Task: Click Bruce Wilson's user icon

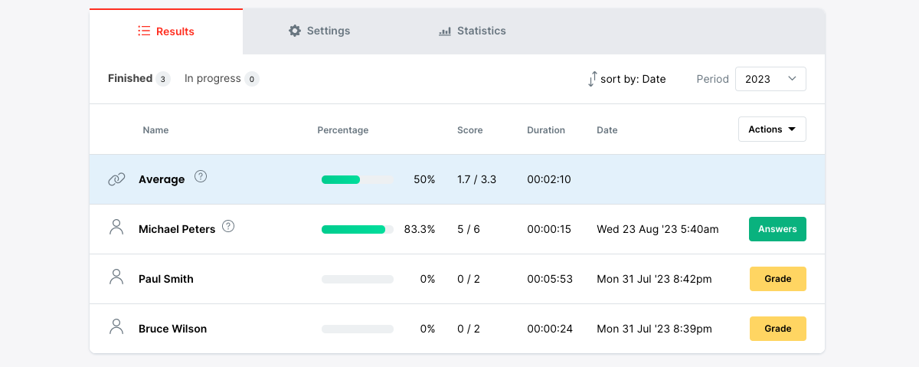Action: (x=116, y=326)
